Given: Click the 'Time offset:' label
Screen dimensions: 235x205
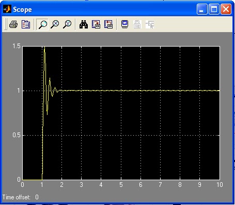Looking at the screenshot, I should [x=16, y=197].
